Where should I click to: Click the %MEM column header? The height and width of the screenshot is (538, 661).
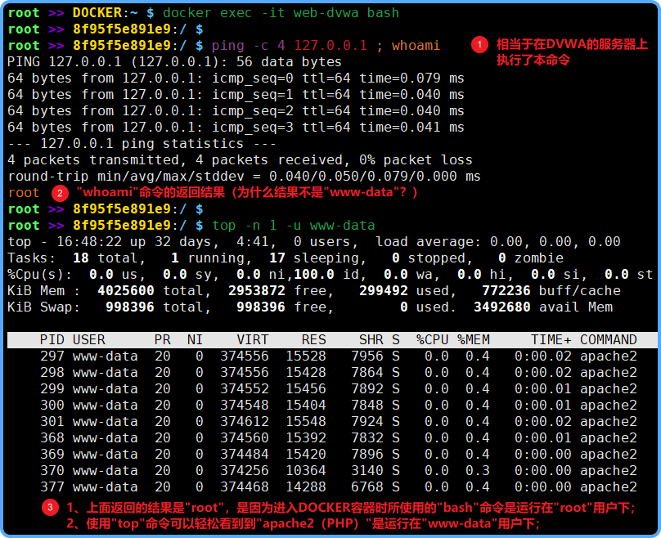click(x=474, y=340)
